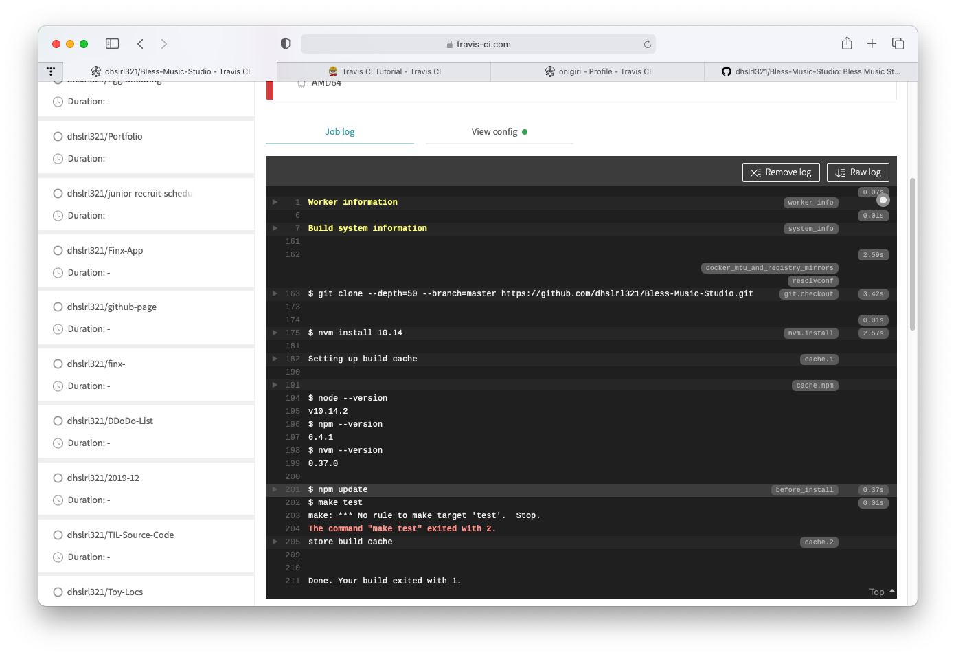956x657 pixels.
Task: Toggle the log follow circle indicator
Action: coord(883,200)
